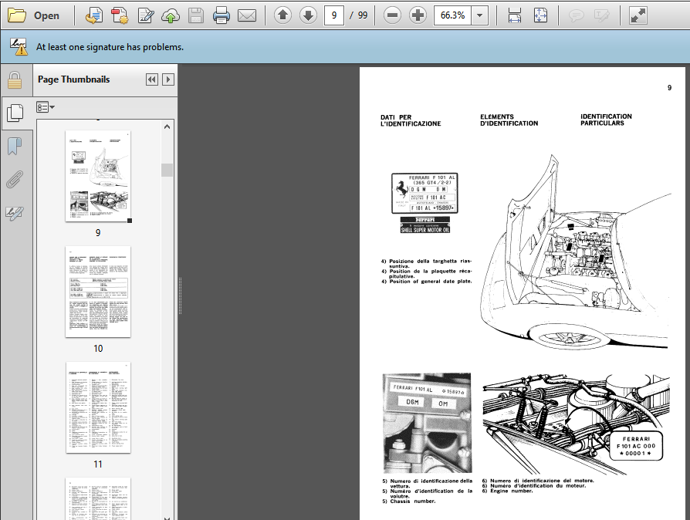Click the security lock panel icon
690x520 pixels.
tap(15, 80)
